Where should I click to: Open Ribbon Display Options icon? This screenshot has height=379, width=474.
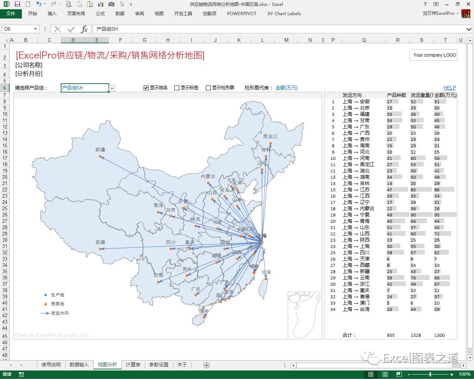436,4
